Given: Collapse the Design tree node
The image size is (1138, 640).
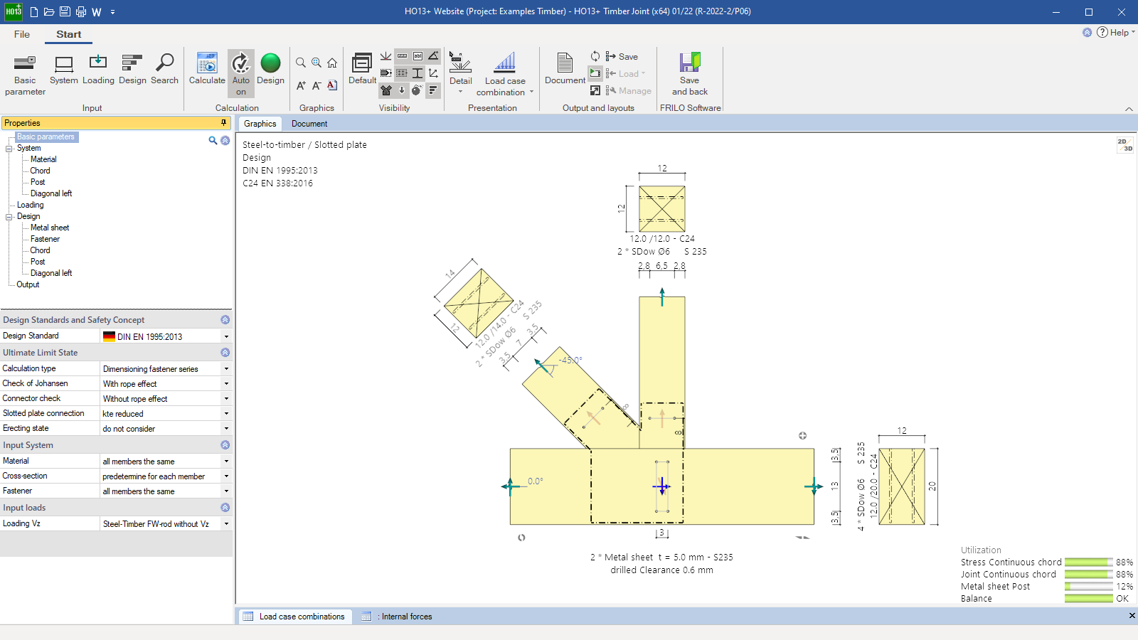Looking at the screenshot, I should click(x=9, y=217).
